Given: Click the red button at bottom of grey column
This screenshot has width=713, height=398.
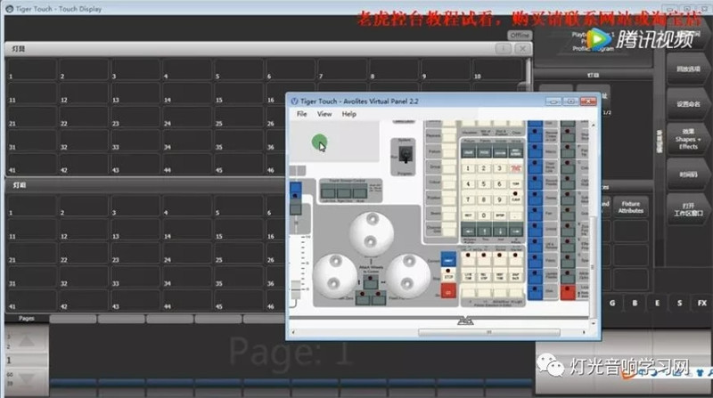Looking at the screenshot, I should click(x=568, y=292).
